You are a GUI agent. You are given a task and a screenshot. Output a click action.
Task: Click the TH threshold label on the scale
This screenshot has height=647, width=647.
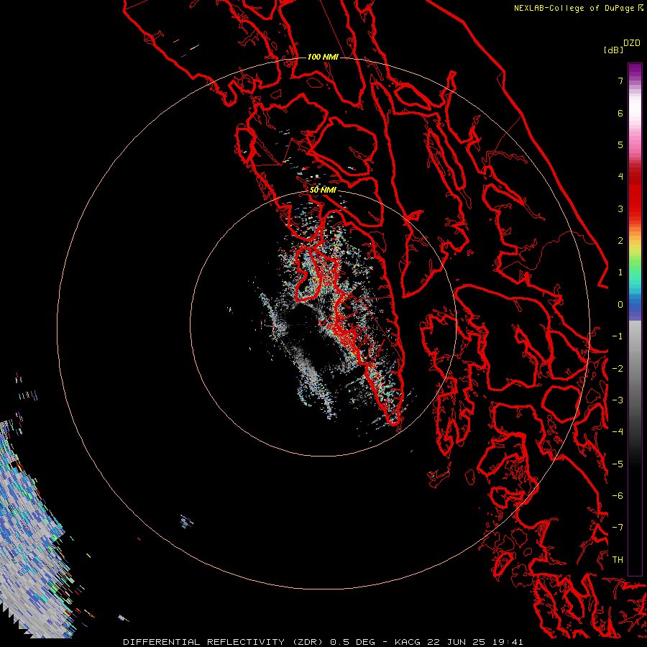click(x=618, y=560)
